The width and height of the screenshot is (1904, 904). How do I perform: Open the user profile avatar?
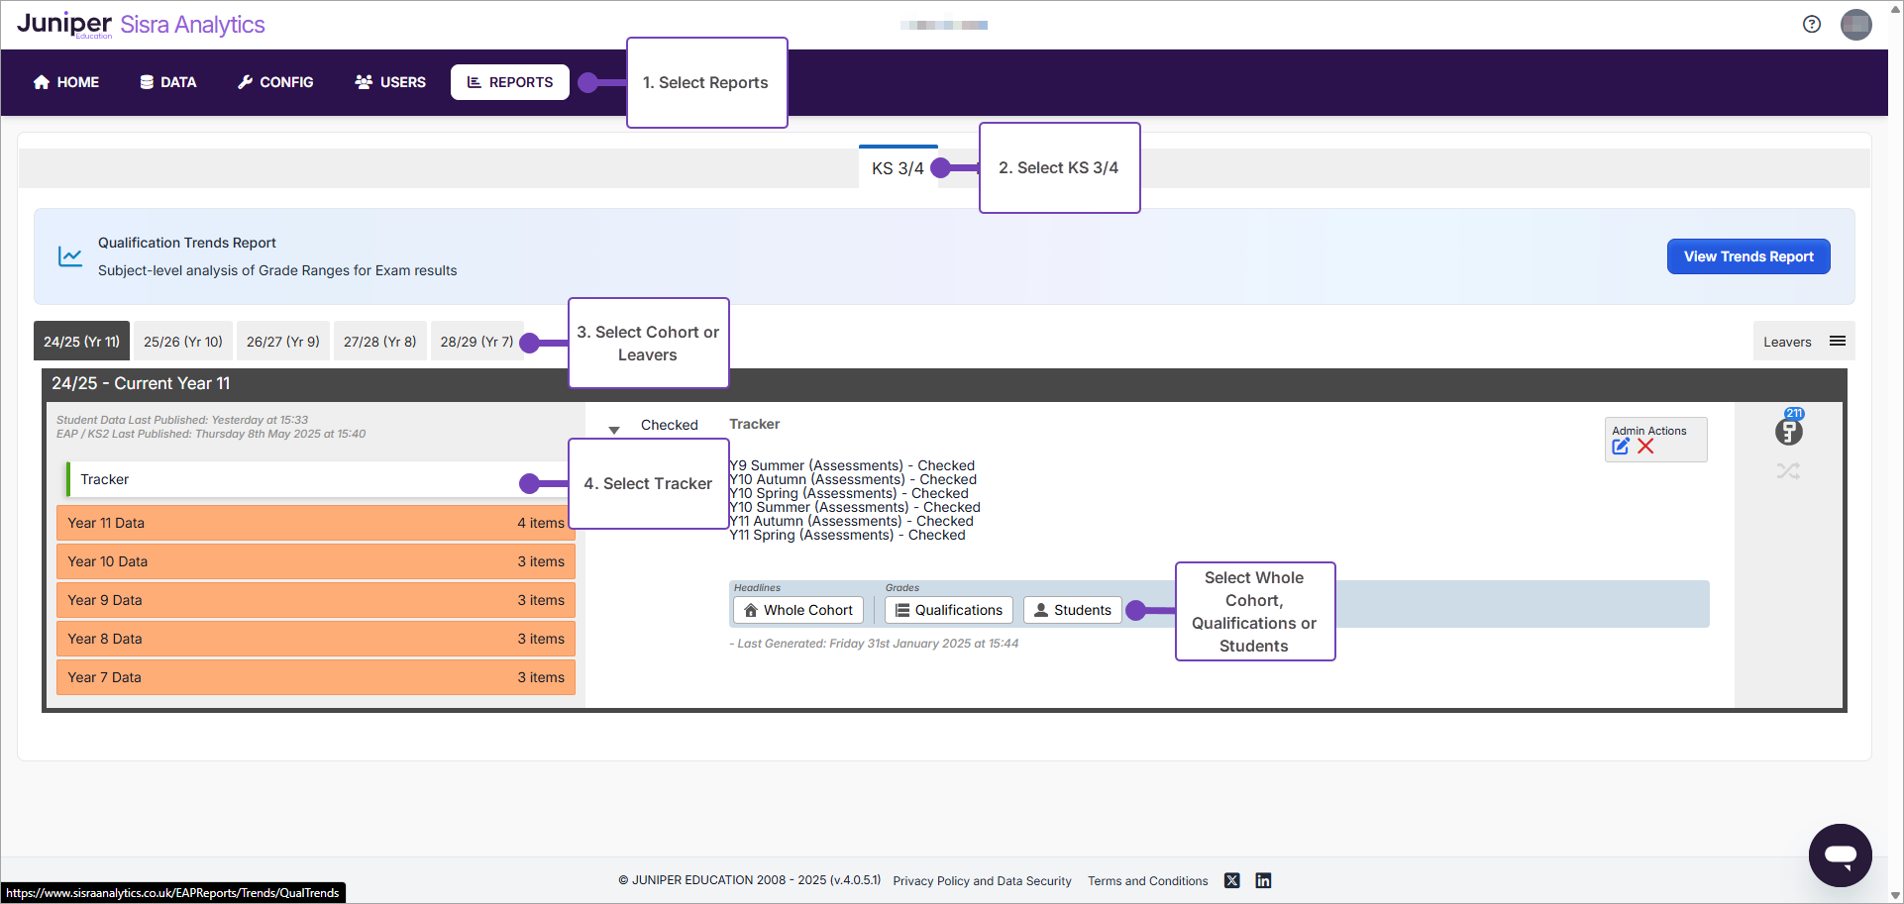coord(1855,25)
